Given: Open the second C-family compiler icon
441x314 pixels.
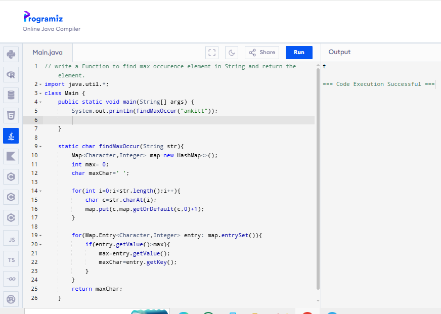Looking at the screenshot, I should pyautogui.click(x=11, y=197).
